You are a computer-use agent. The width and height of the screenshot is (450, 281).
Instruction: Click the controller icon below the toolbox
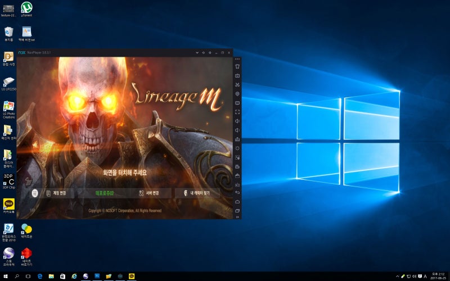pos(237,184)
